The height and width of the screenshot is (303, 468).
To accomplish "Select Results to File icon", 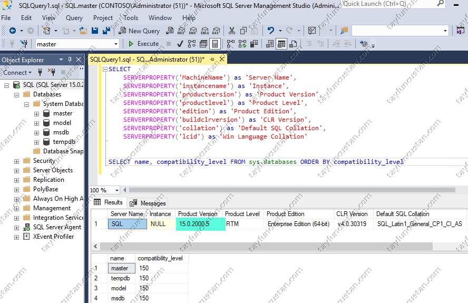I will (294, 44).
